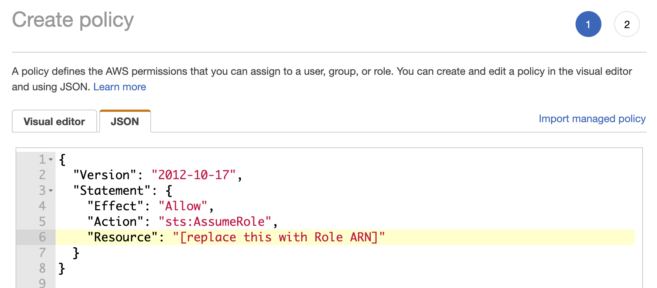Click the "sts:AssumeRole" action value

[x=215, y=222]
